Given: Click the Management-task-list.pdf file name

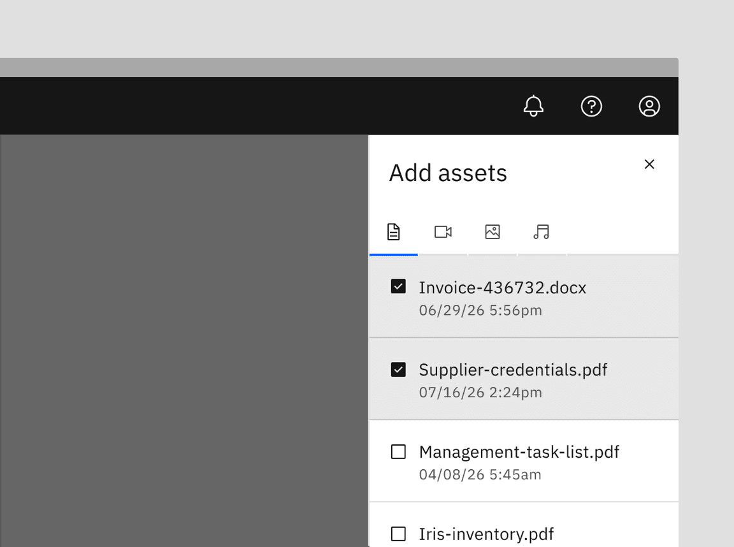Looking at the screenshot, I should click(x=519, y=452).
